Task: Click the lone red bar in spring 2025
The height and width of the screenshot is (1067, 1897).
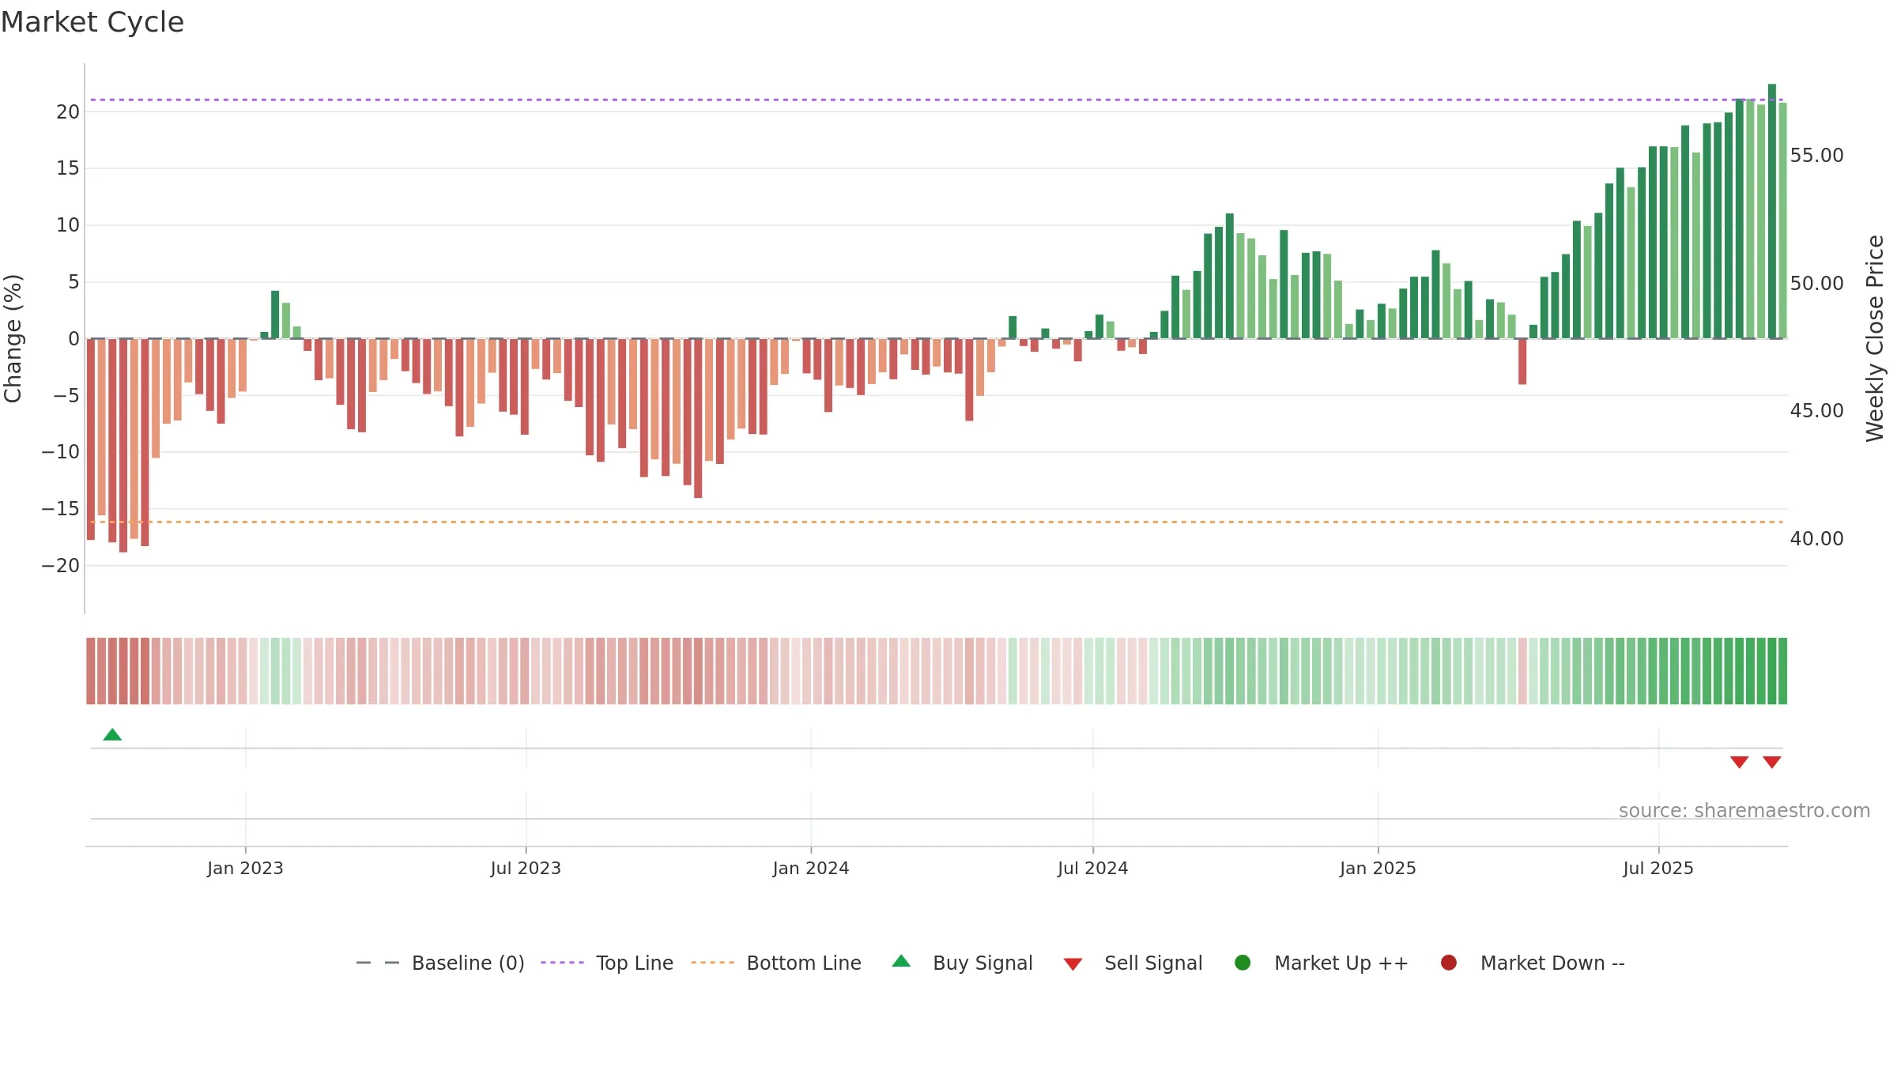Action: (1522, 362)
